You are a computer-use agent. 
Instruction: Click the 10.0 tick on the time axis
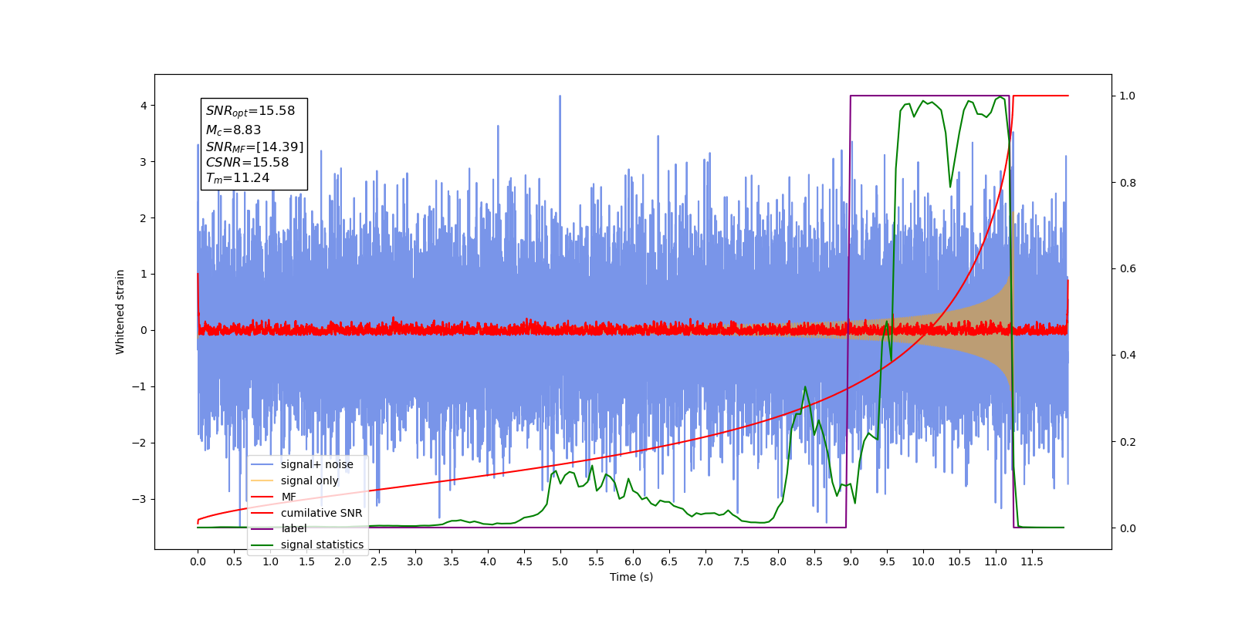[923, 561]
